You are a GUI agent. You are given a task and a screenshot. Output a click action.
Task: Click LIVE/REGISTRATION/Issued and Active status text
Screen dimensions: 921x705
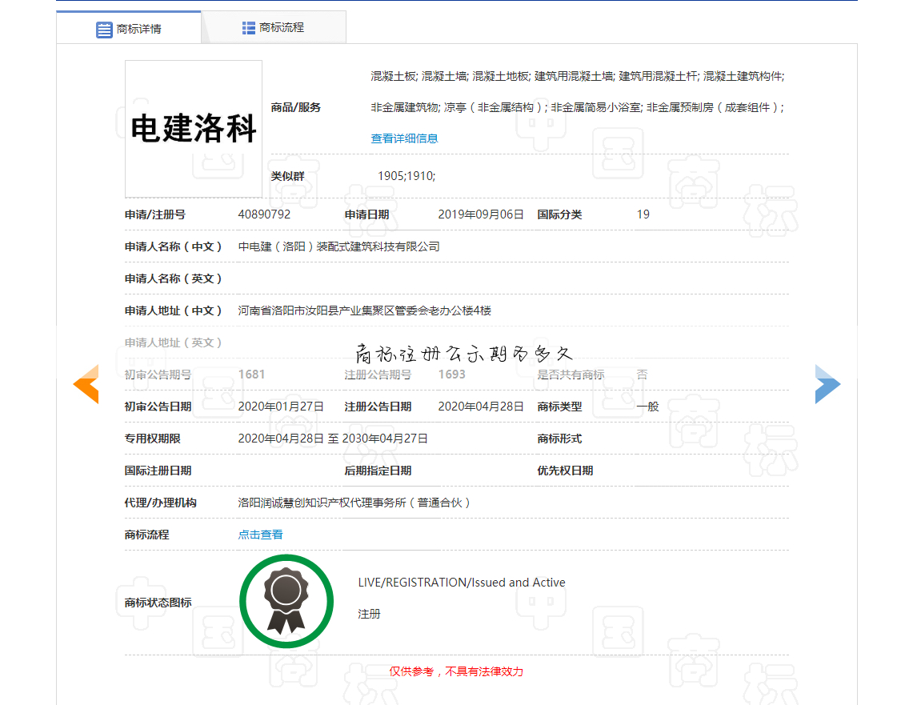pyautogui.click(x=462, y=583)
